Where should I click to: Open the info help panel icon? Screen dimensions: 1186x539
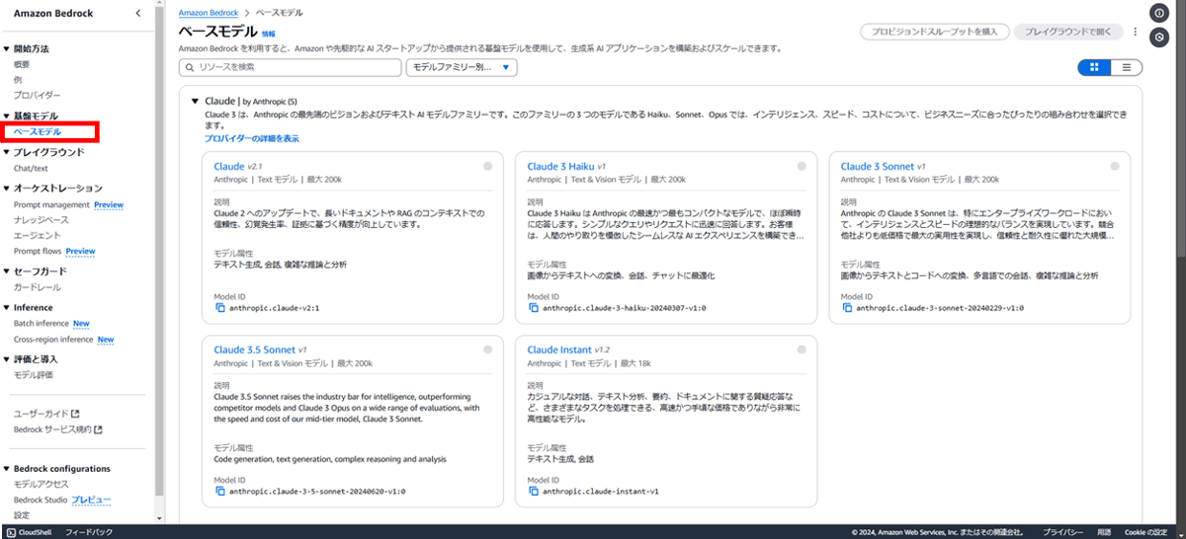point(1159,13)
